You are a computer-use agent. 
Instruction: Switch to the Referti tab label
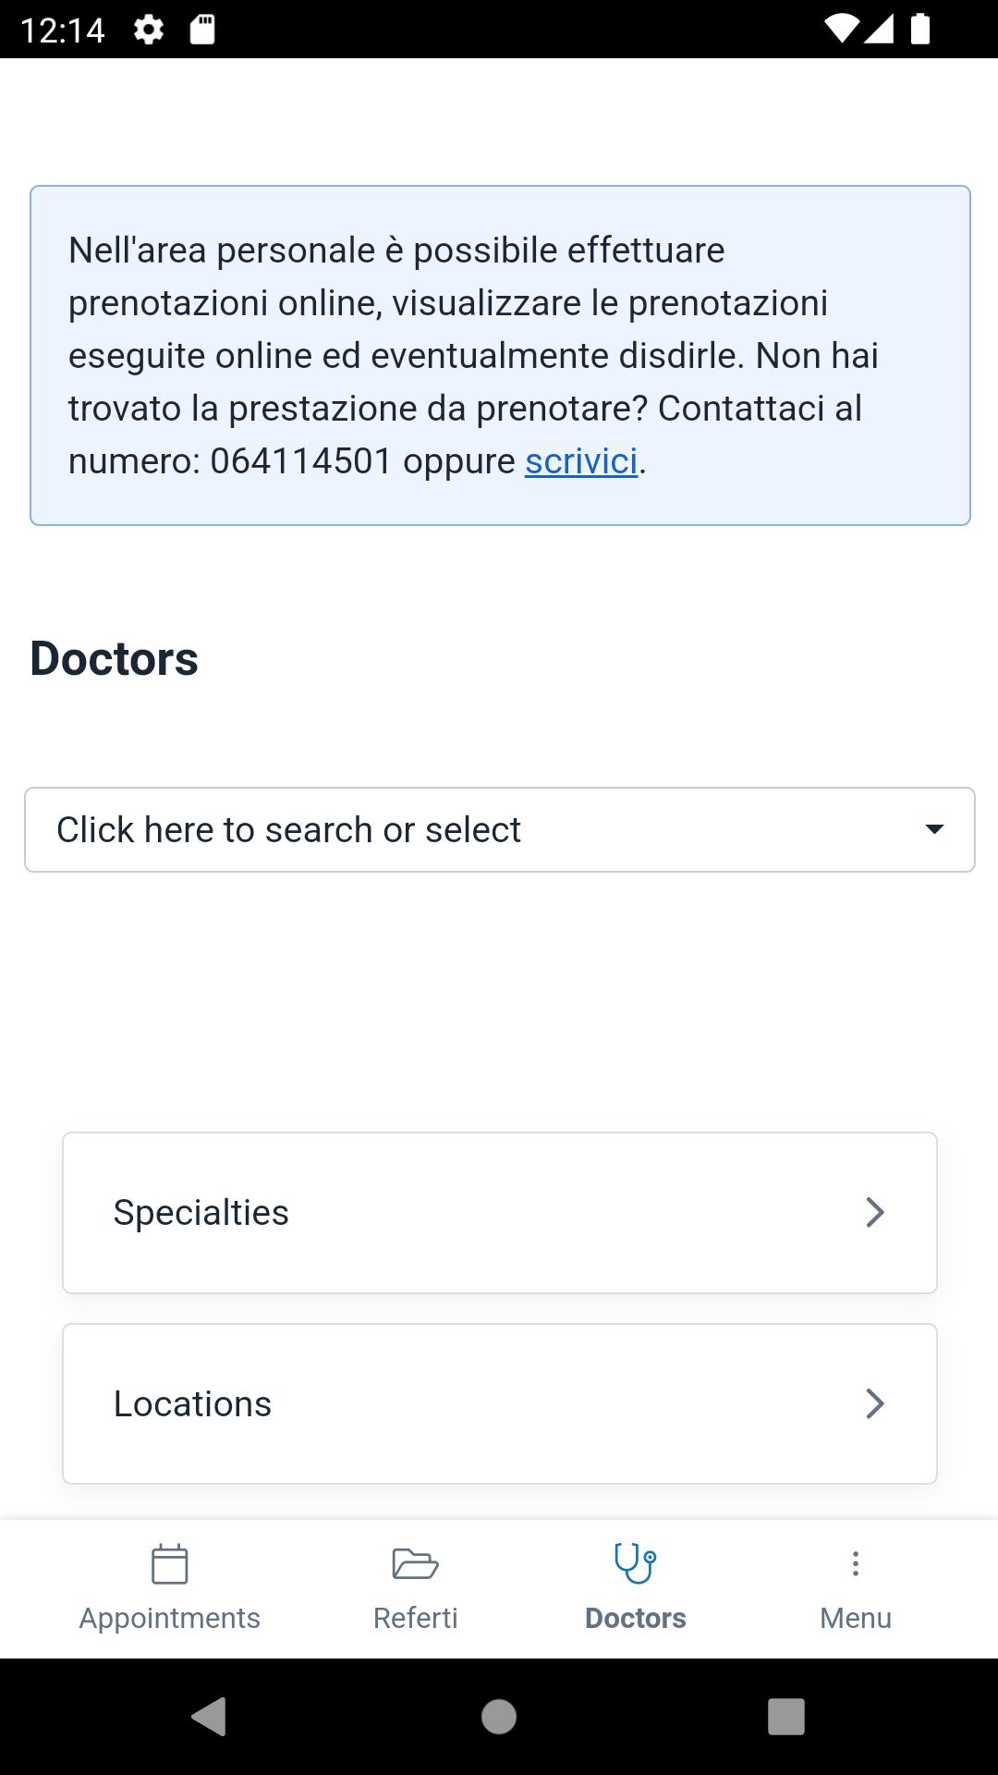[416, 1618]
